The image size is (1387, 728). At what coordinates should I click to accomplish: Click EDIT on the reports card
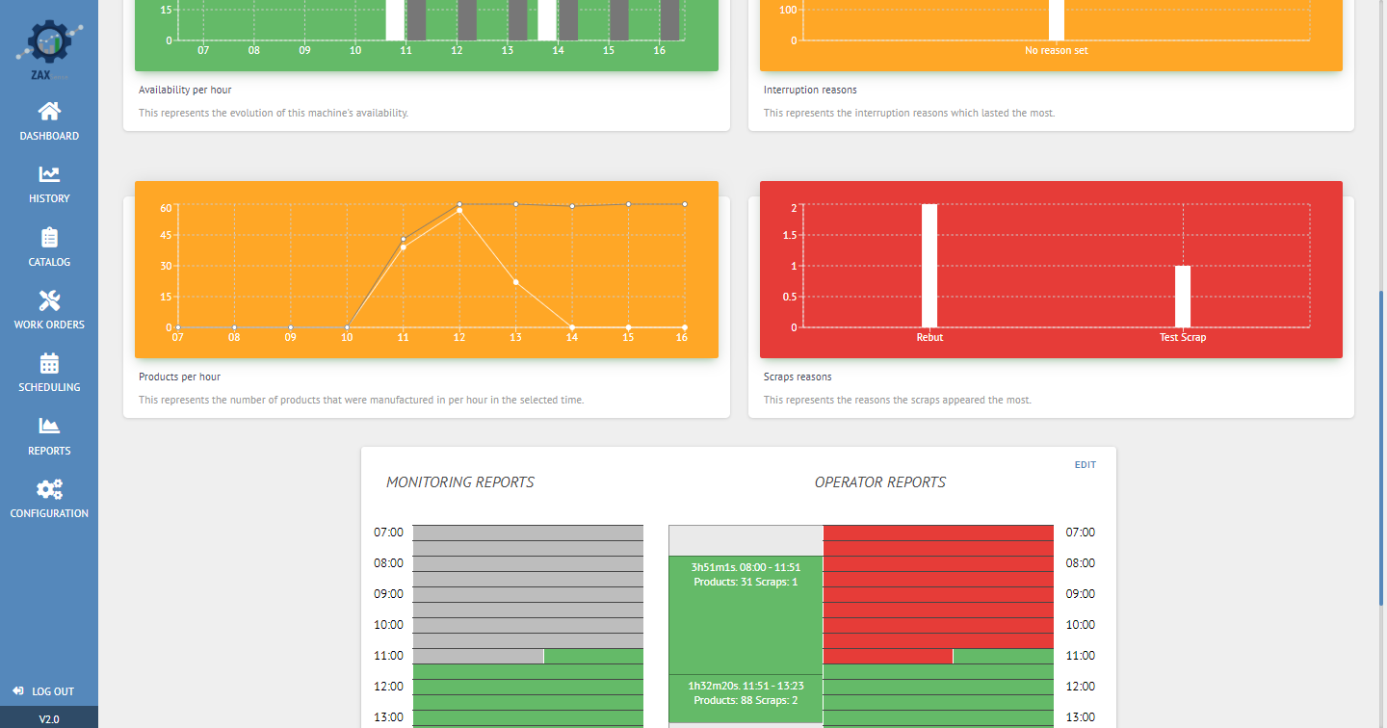click(1086, 465)
